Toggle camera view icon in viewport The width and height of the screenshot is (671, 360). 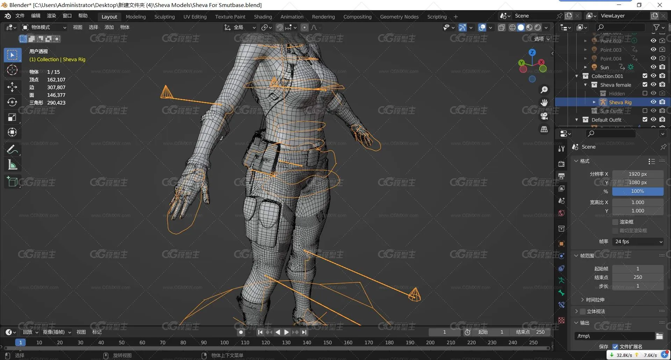coord(544,116)
